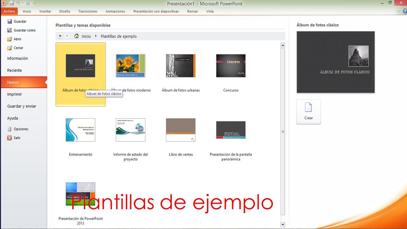407x229 pixels.
Task: Click the Concurso caption text
Action: pyautogui.click(x=231, y=90)
